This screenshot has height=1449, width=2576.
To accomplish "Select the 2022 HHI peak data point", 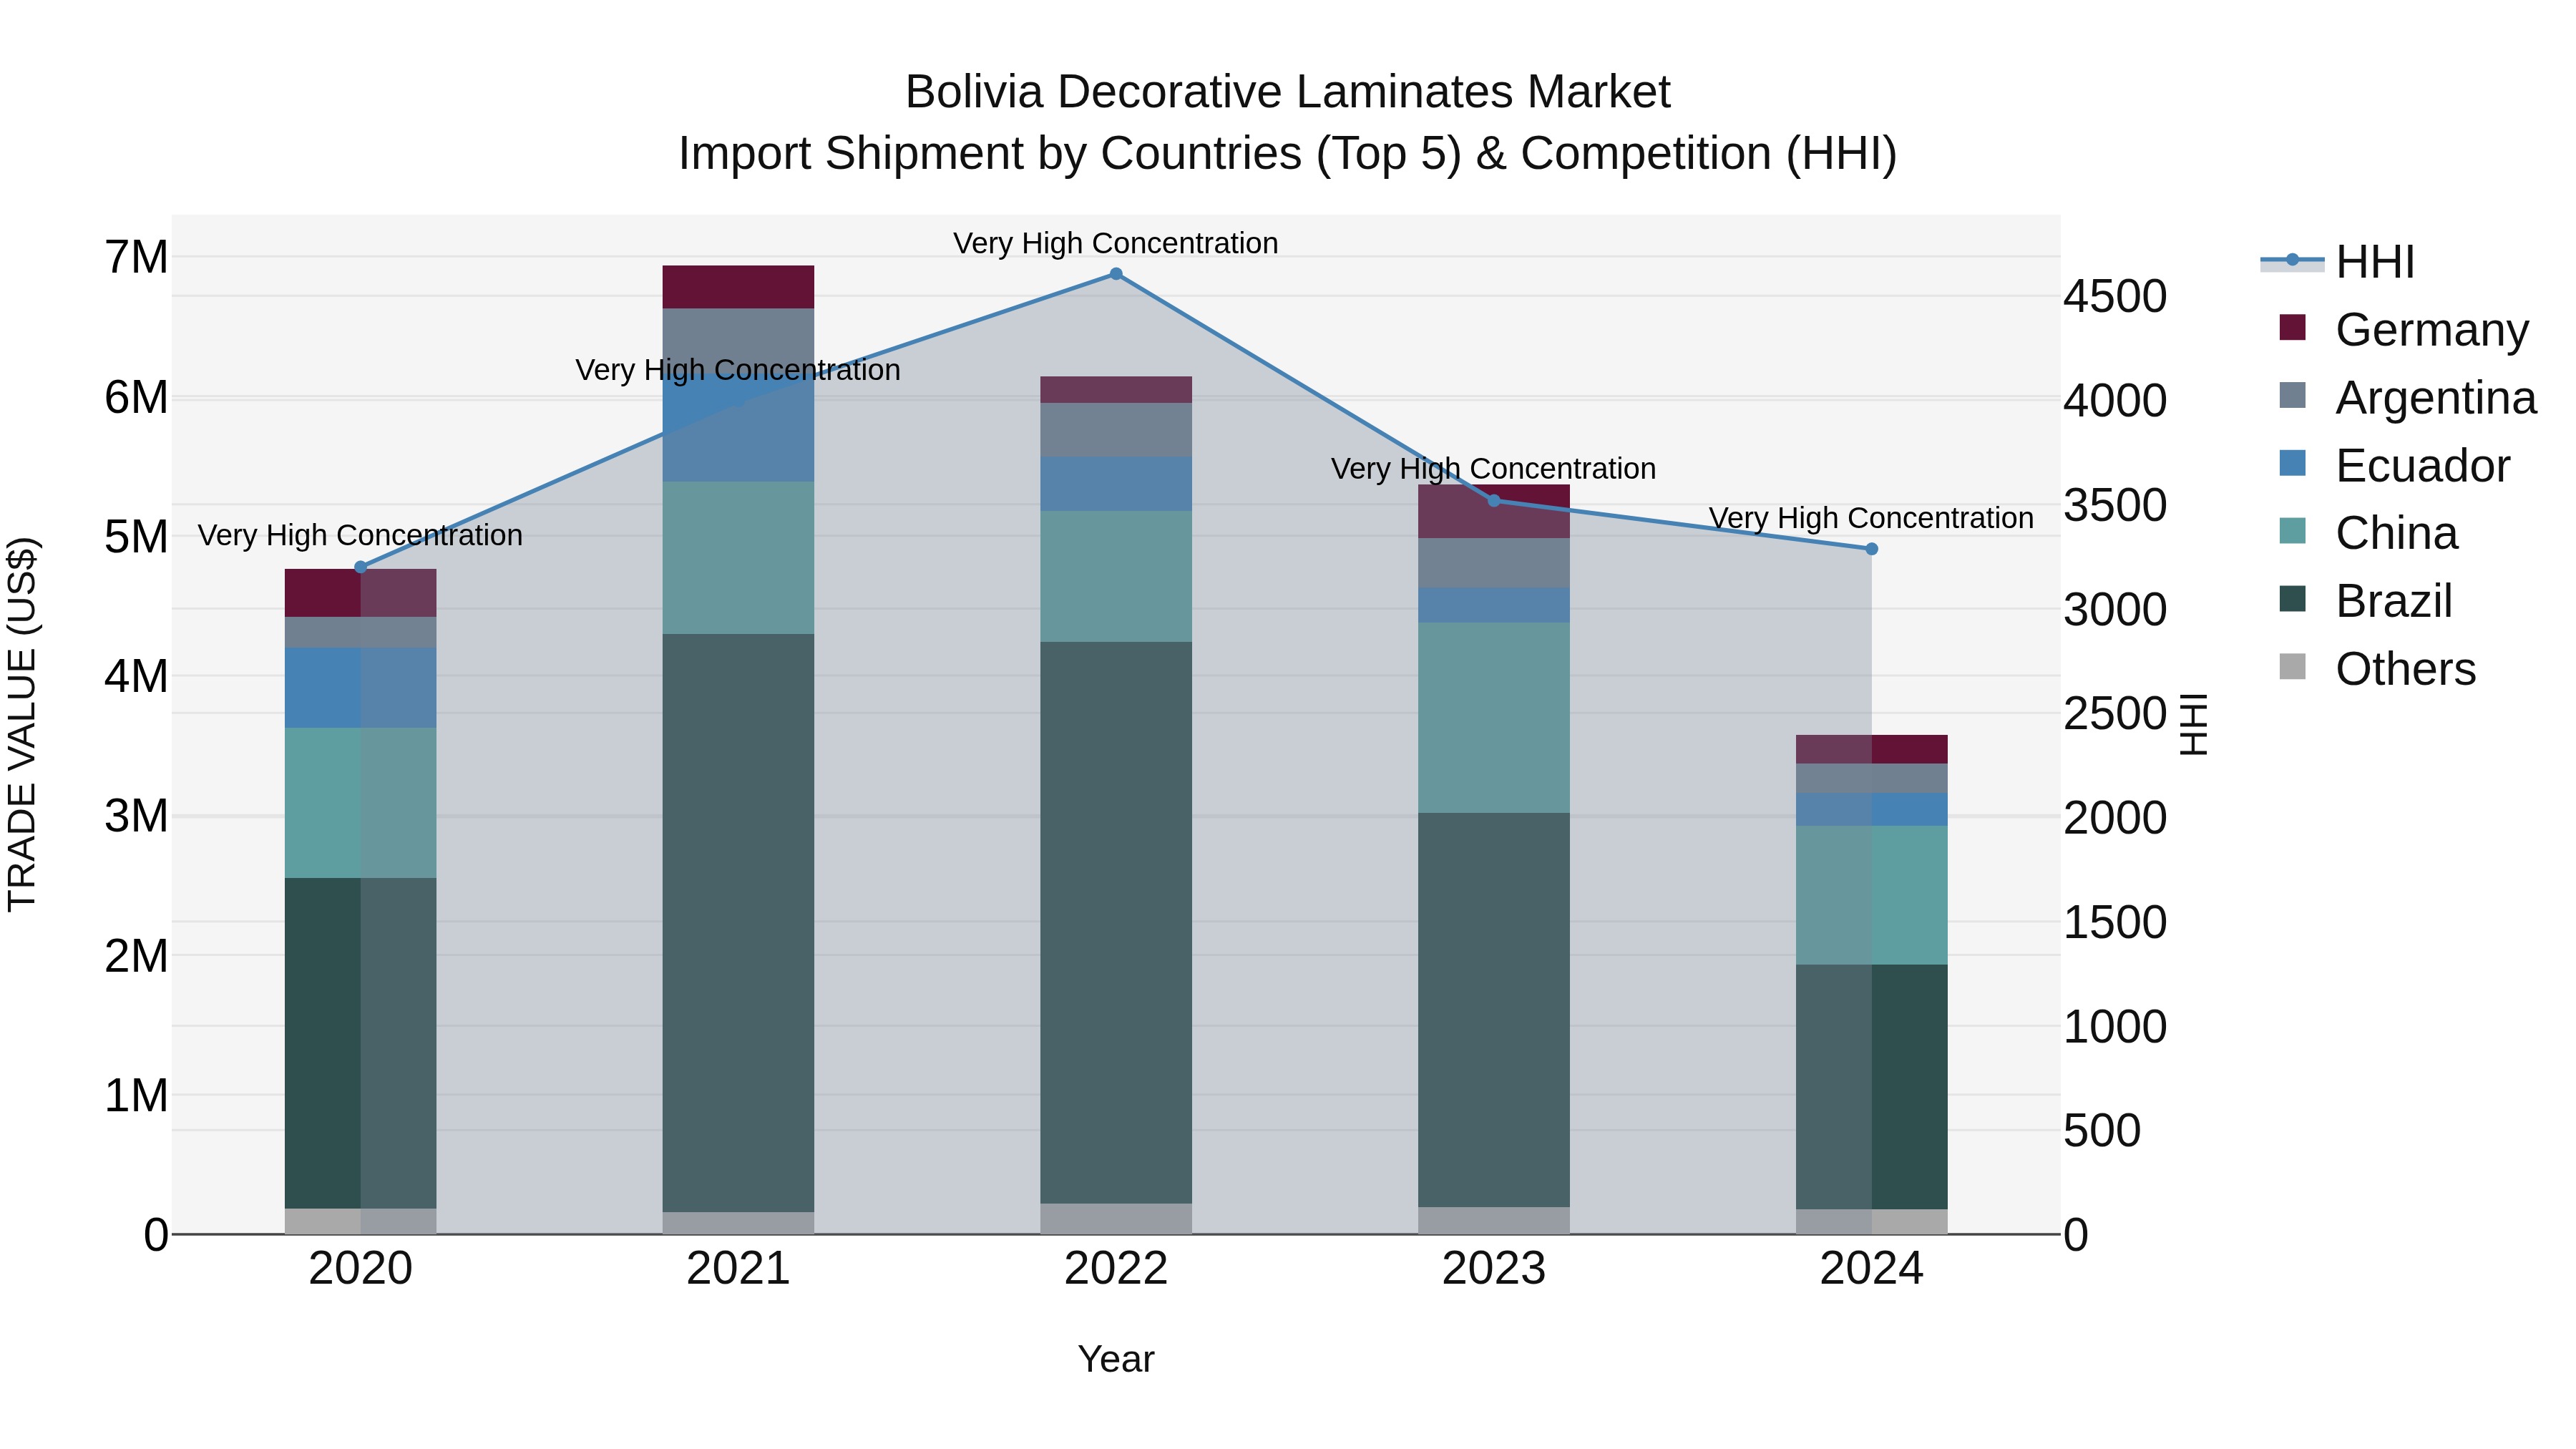I will coord(1116,274).
